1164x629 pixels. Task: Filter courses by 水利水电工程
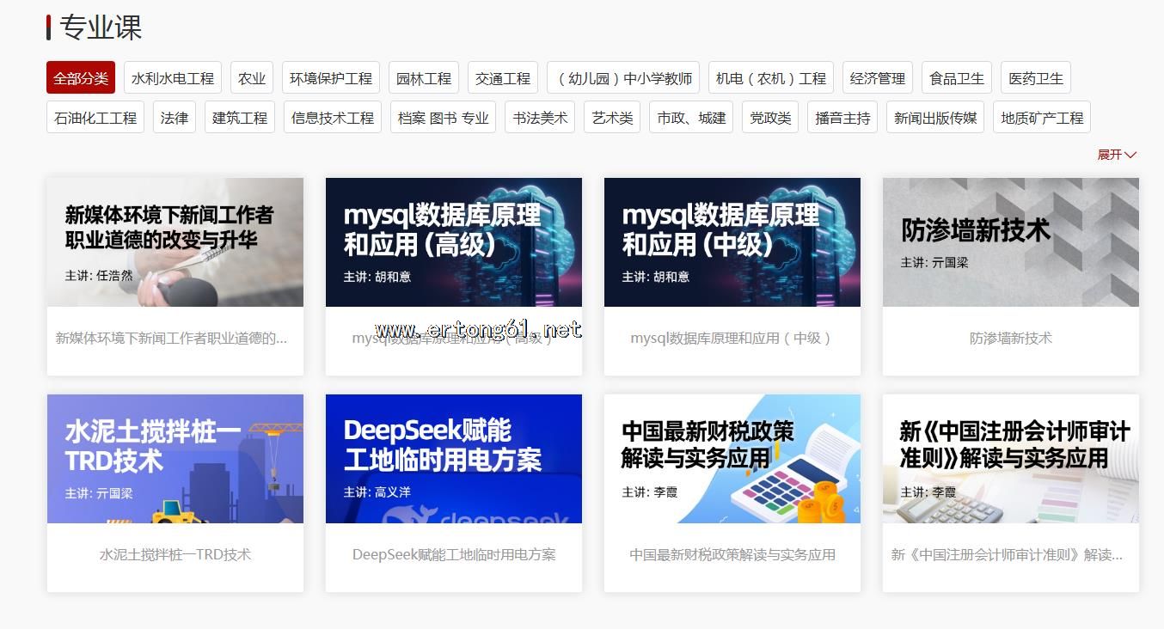pos(173,78)
